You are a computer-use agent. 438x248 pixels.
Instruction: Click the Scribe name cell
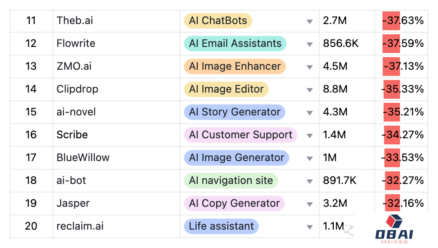coord(116,135)
